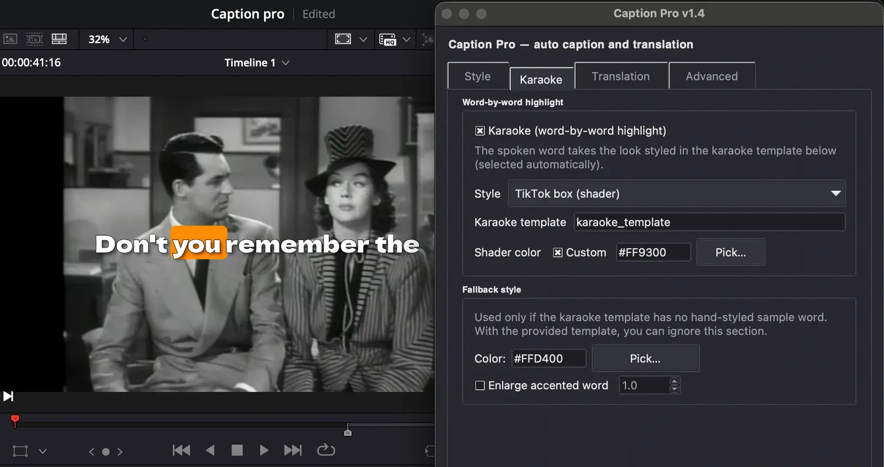Select the split panel viewer layout icon

point(59,39)
